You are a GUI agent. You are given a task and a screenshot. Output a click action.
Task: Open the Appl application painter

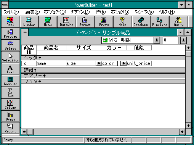[x=11, y=22]
